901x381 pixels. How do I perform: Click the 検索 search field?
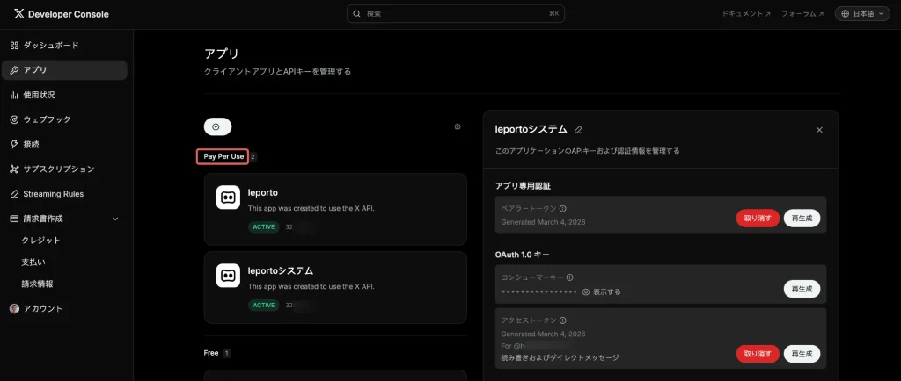(455, 14)
